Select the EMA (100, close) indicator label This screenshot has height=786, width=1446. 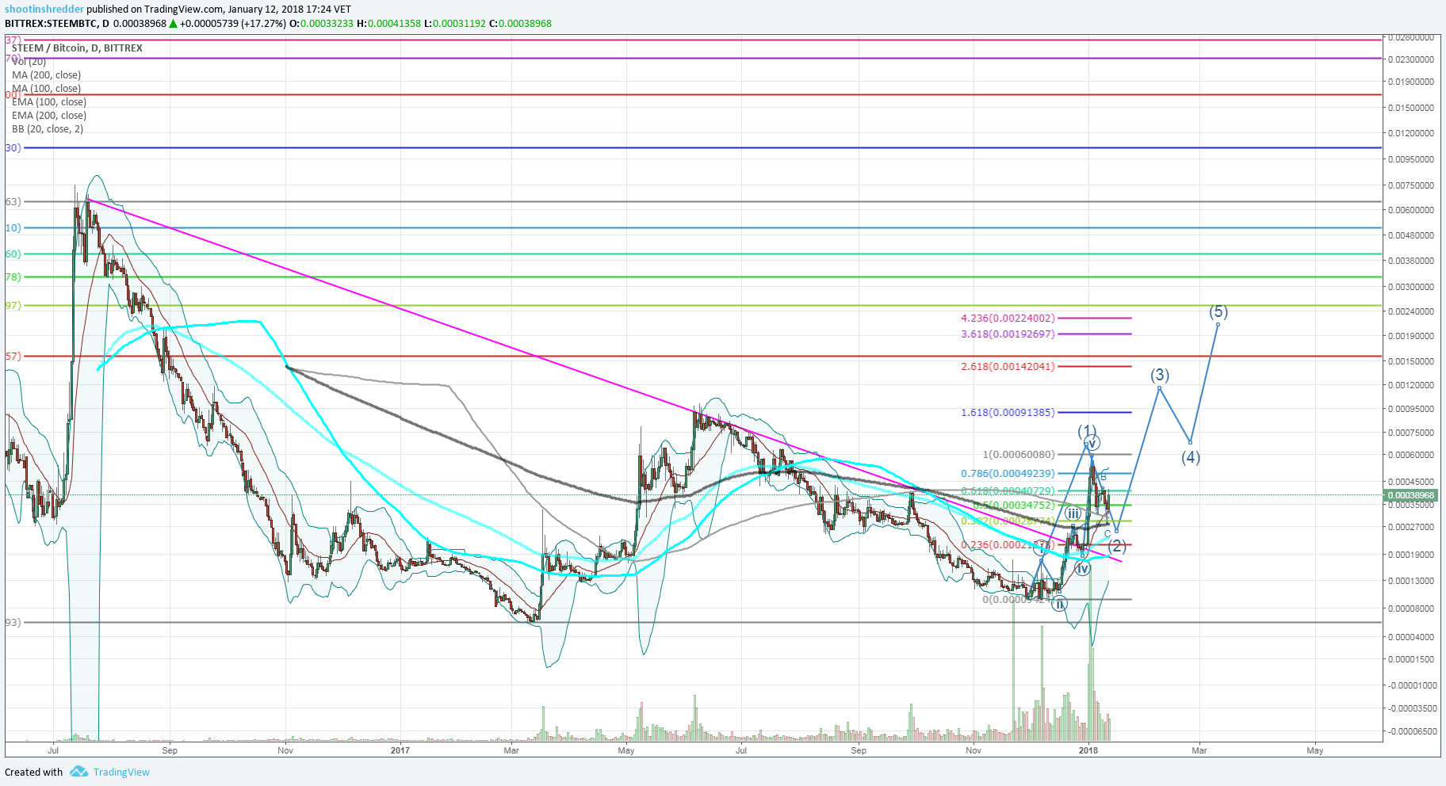pos(49,102)
